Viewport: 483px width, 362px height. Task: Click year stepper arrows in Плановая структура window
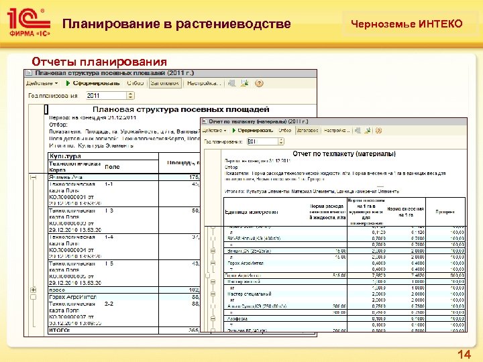[x=131, y=96]
